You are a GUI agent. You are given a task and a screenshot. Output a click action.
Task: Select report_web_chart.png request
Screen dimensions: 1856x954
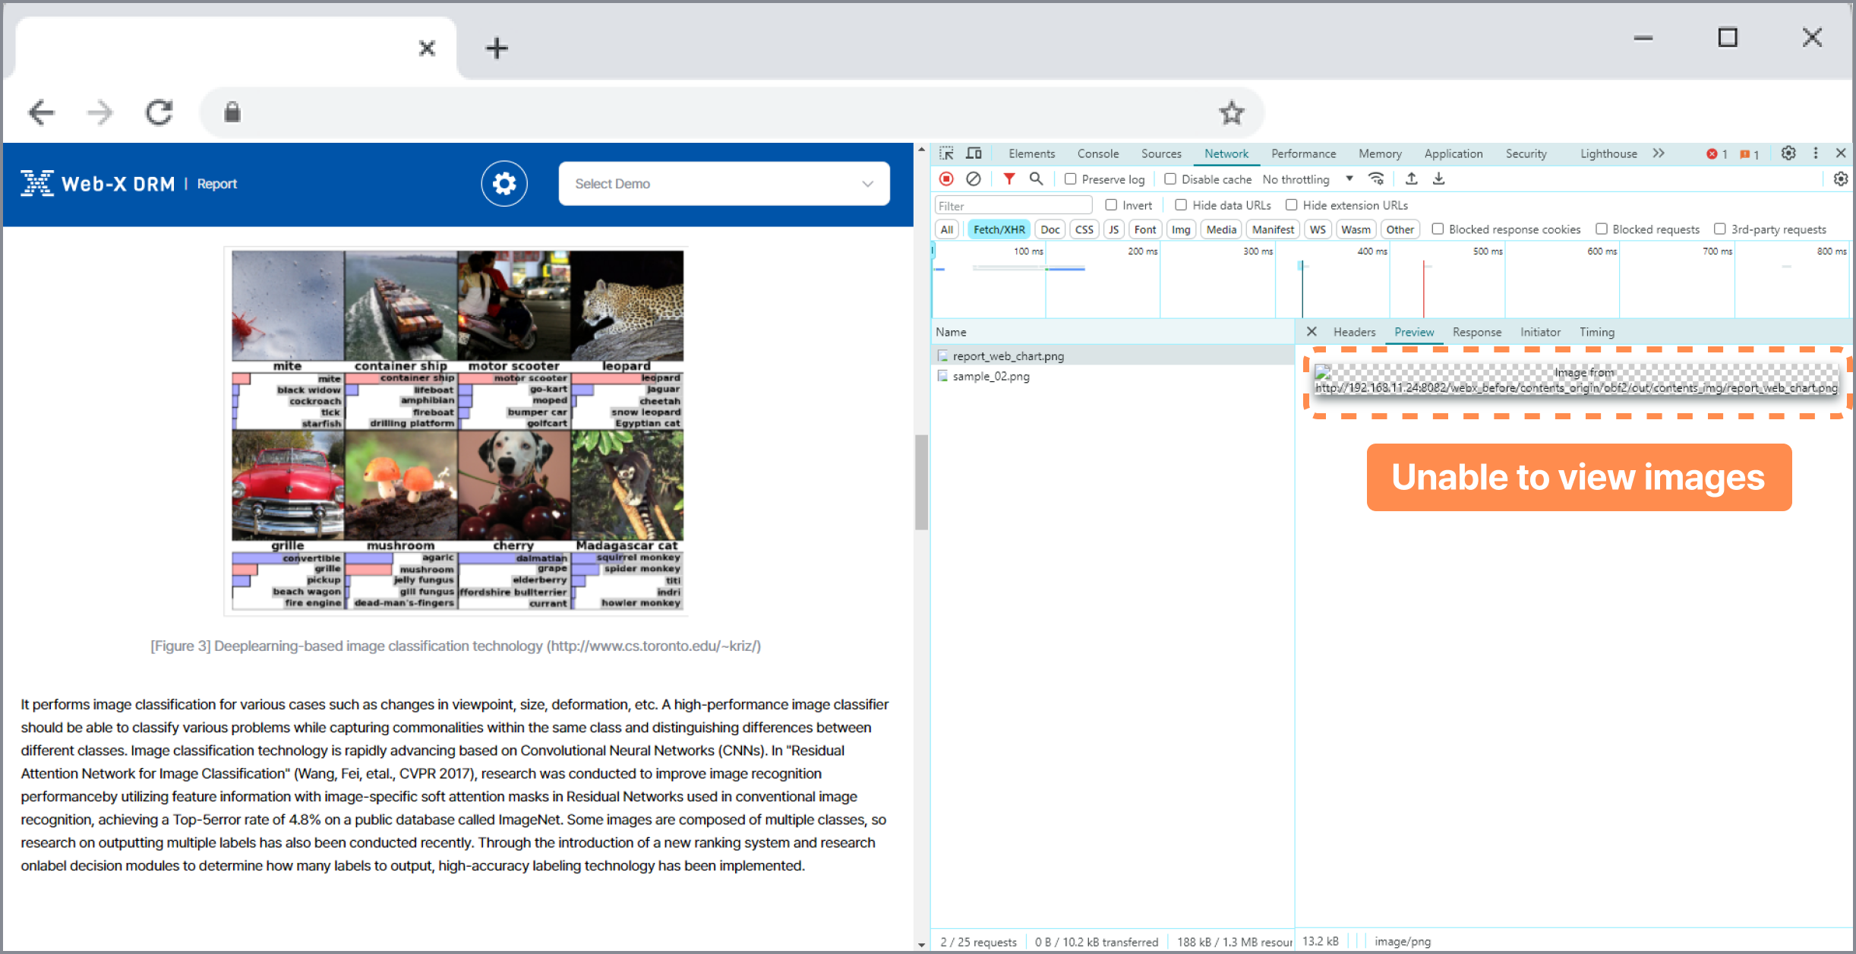(x=1008, y=355)
